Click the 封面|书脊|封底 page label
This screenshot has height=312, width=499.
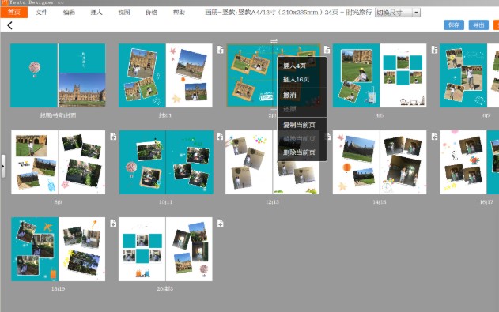[x=58, y=115]
